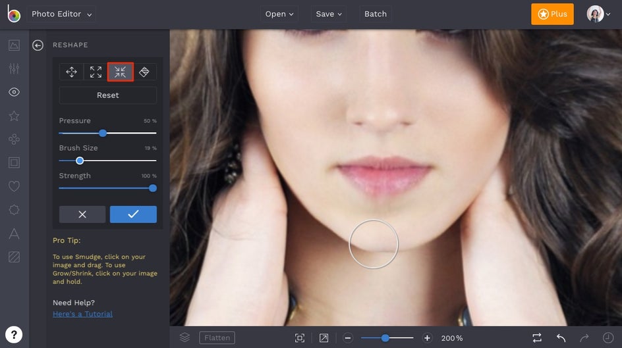Expand the Photo Editor dropdown
This screenshot has width=622, height=348.
pos(62,14)
